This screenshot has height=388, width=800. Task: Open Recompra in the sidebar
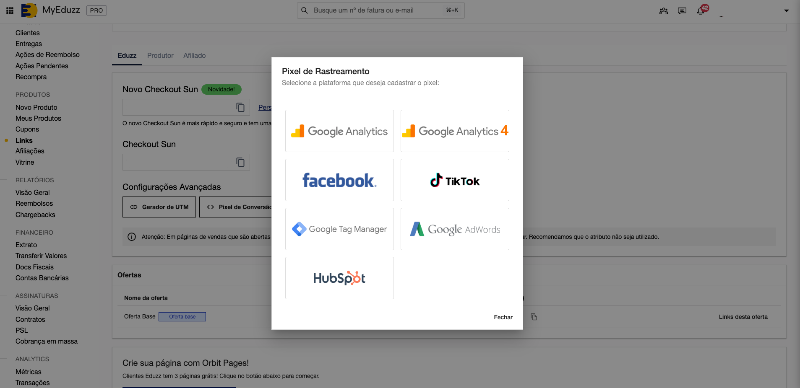pos(31,77)
